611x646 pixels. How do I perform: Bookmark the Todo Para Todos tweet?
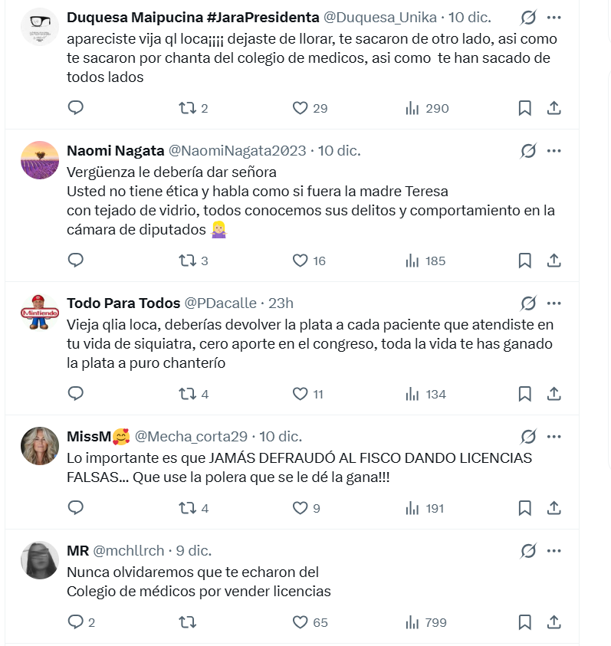pos(524,394)
